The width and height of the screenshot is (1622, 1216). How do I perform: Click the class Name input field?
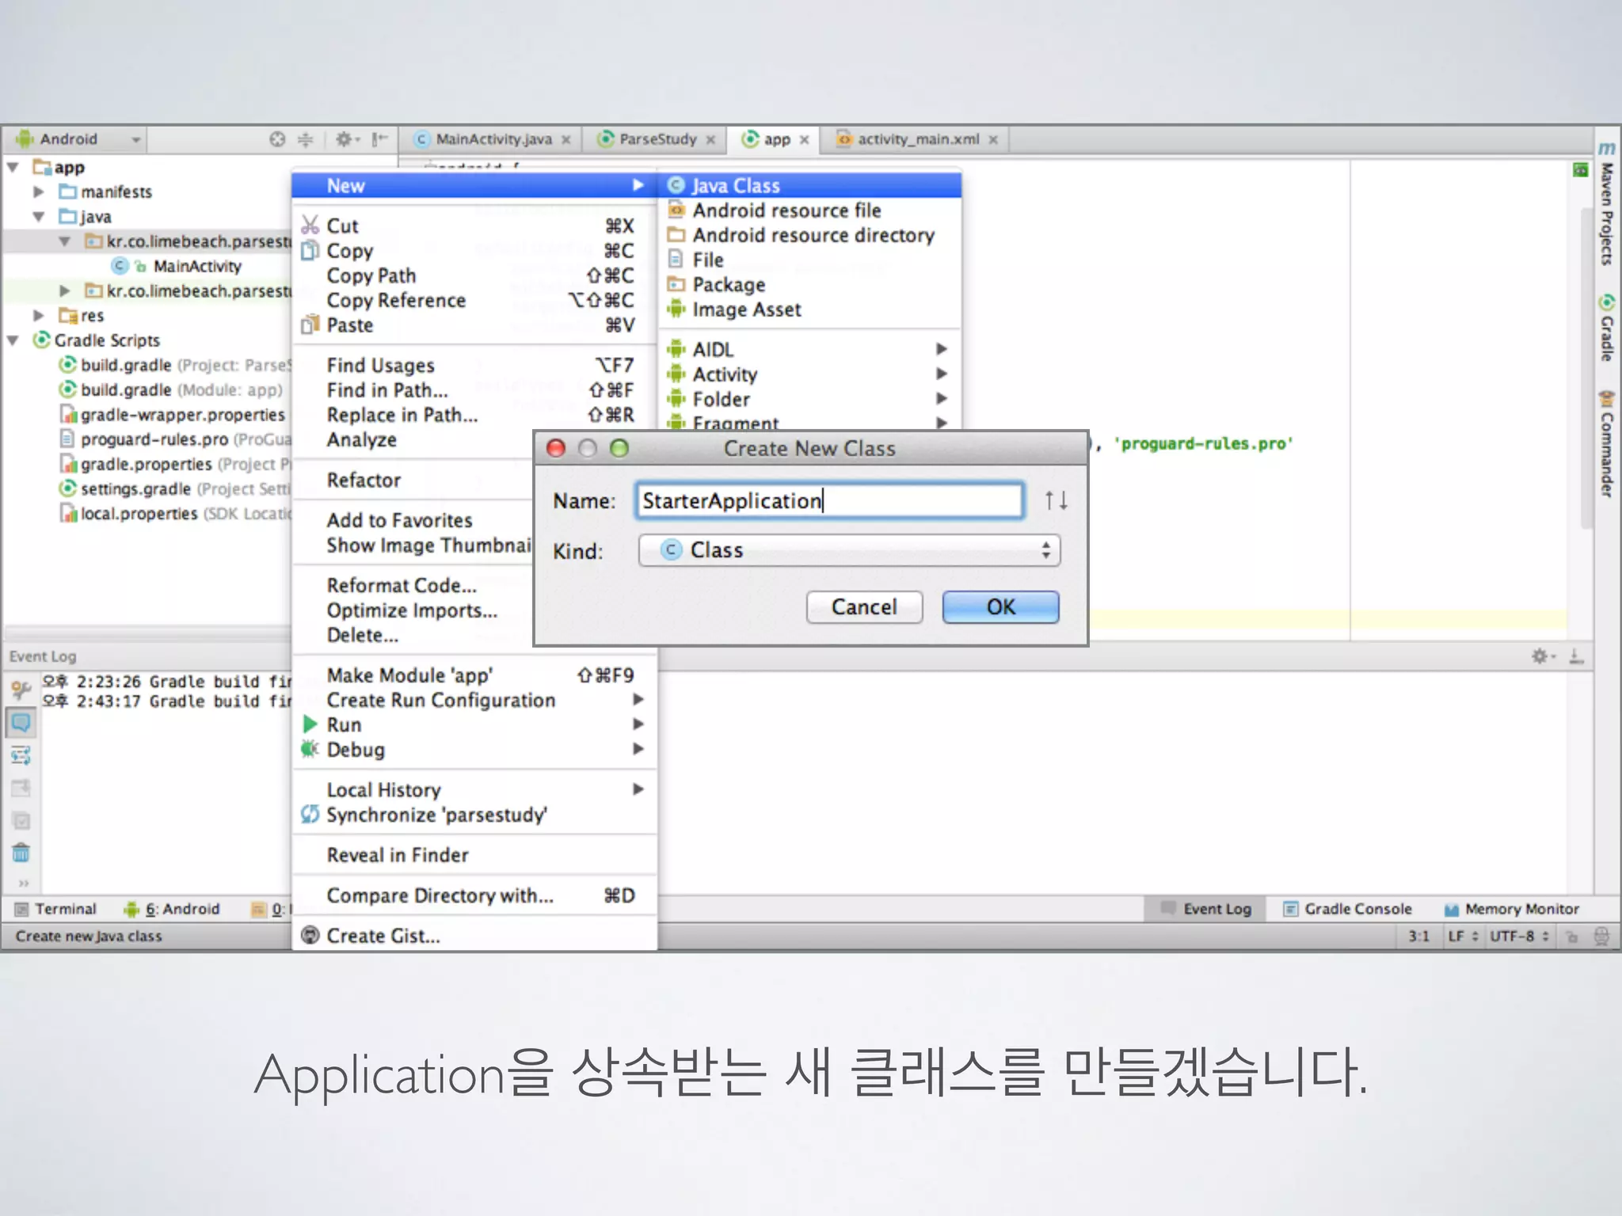click(829, 500)
